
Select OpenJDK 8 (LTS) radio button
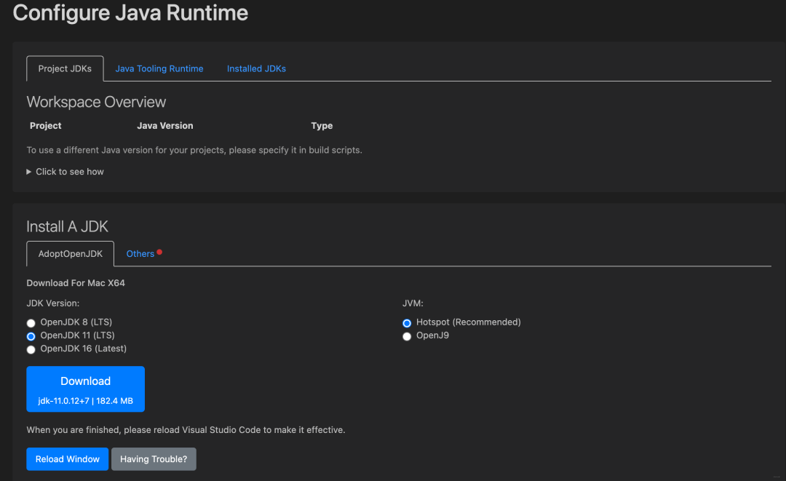tap(31, 322)
